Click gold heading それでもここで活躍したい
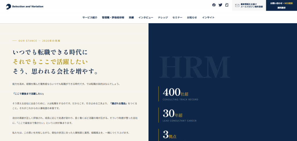This screenshot has width=297, height=141. pyautogui.click(x=50, y=62)
